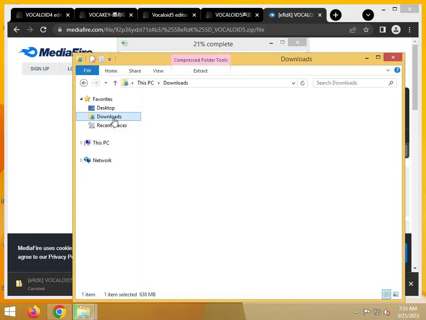Select This PC in navigation pane
The image size is (426, 320).
[101, 142]
